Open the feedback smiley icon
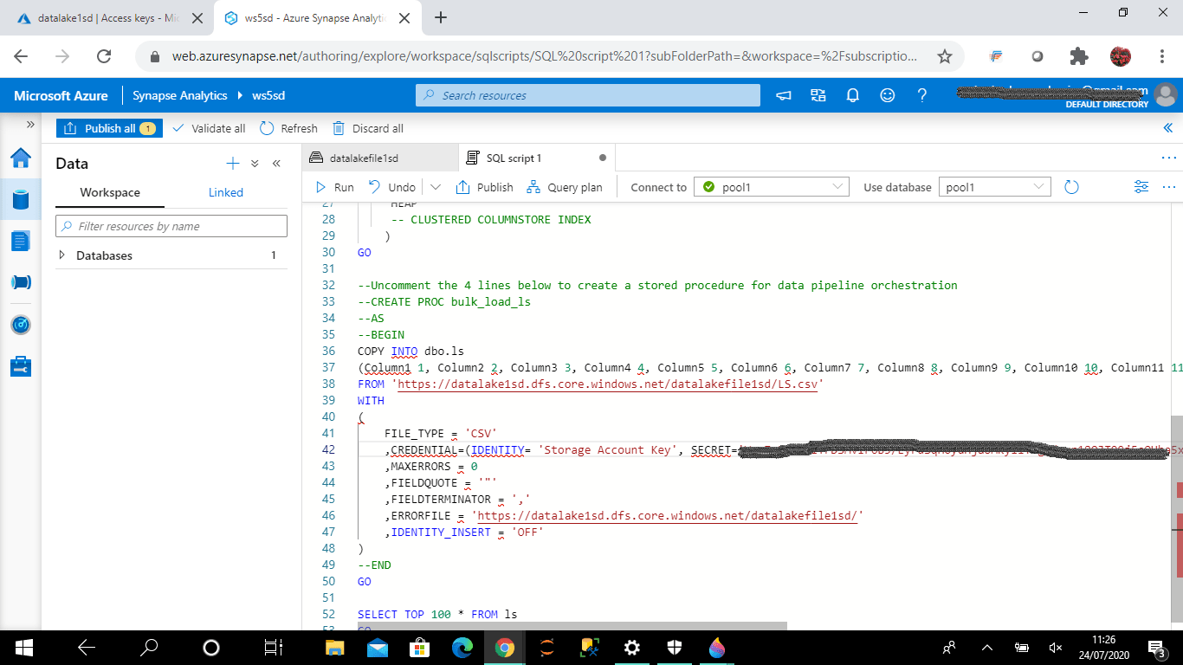 click(x=887, y=95)
